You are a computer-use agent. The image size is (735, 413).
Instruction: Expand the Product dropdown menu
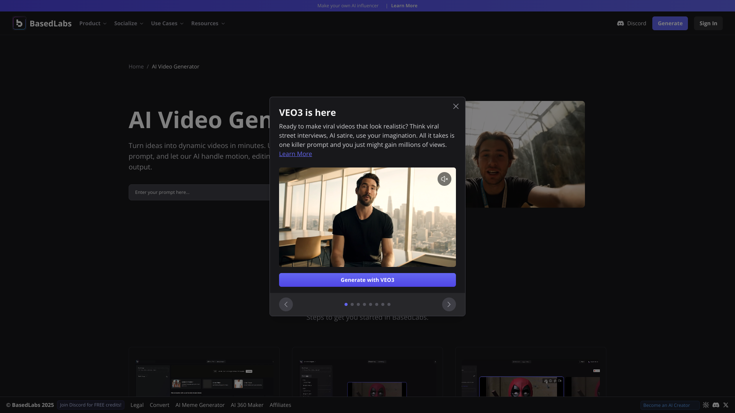93,23
